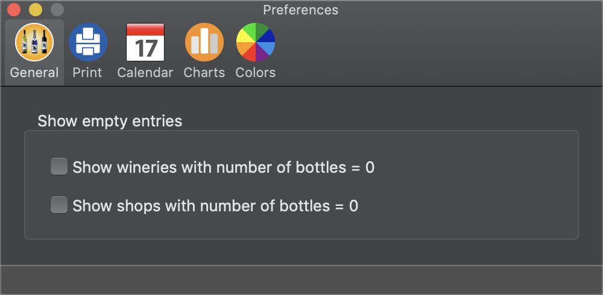This screenshot has height=295, width=603.
Task: Enable the show wineries with zero bottles checkbox
Action: click(x=59, y=166)
